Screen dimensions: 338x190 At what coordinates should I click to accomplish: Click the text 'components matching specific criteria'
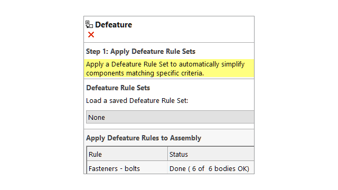pyautogui.click(x=145, y=73)
